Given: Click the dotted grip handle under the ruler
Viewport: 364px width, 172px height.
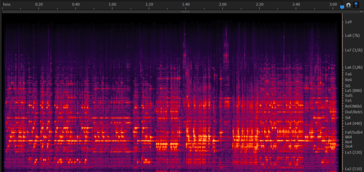Looking at the screenshot, I should click(185, 12).
